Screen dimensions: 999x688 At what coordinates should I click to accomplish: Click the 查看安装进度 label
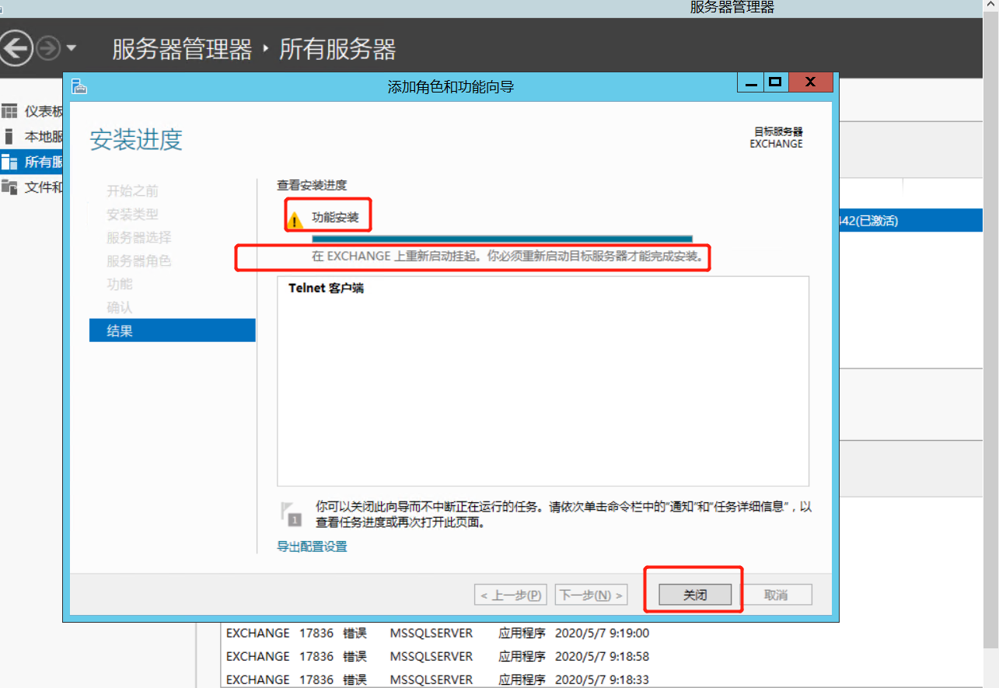point(312,185)
